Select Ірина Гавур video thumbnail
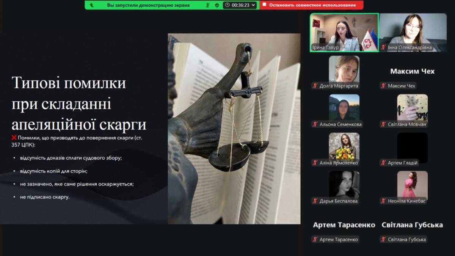 [x=344, y=33]
